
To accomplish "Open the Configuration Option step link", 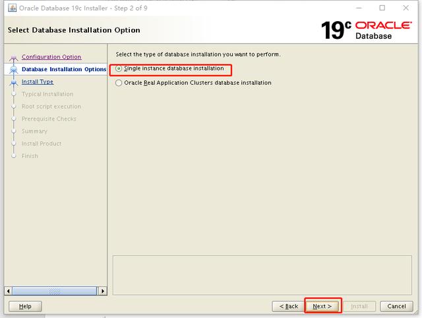I will point(51,57).
